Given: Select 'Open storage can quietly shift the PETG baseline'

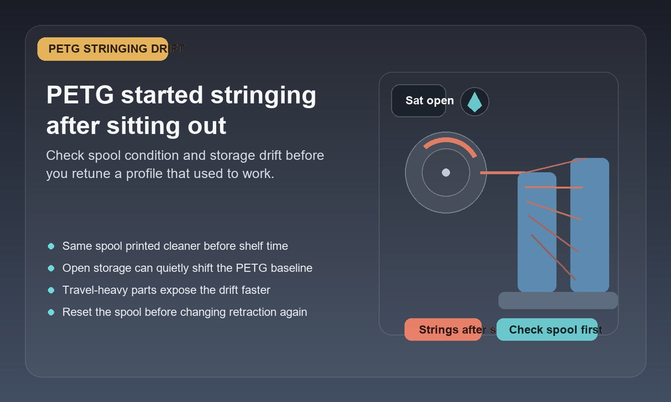Looking at the screenshot, I should click(x=187, y=268).
